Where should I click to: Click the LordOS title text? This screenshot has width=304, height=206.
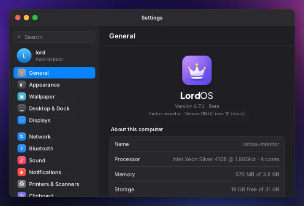[197, 96]
